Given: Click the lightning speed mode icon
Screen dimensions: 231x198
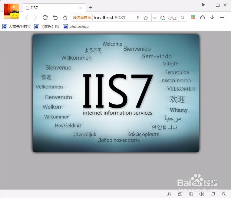Looking at the screenshot, I should pyautogui.click(x=138, y=18).
